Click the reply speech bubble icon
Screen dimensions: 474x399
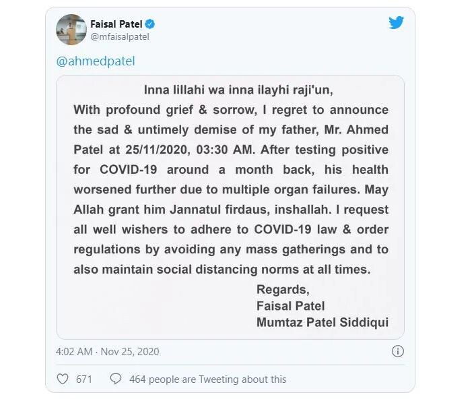116,379
